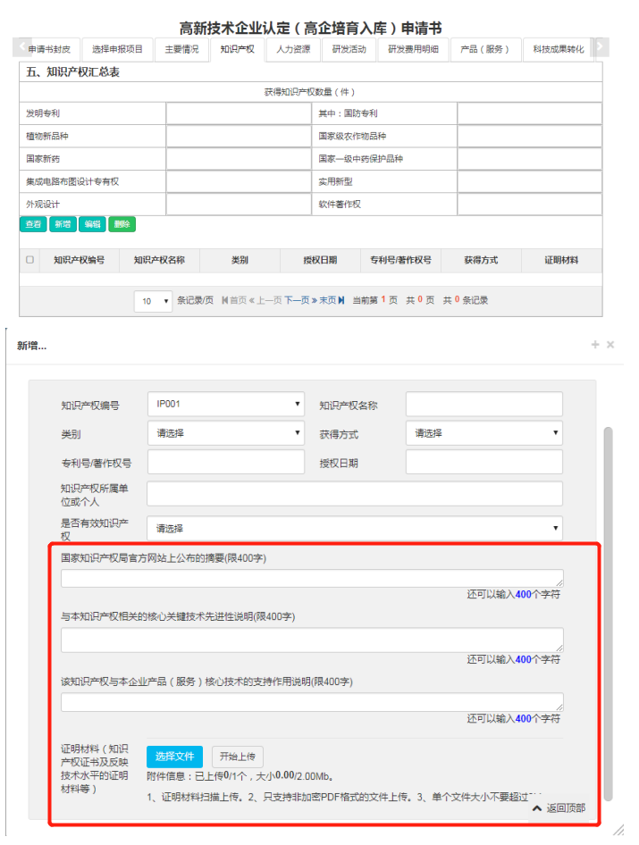Tick the select-all checkbox in the table header
Viewport: 639px width, 845px height.
click(29, 260)
